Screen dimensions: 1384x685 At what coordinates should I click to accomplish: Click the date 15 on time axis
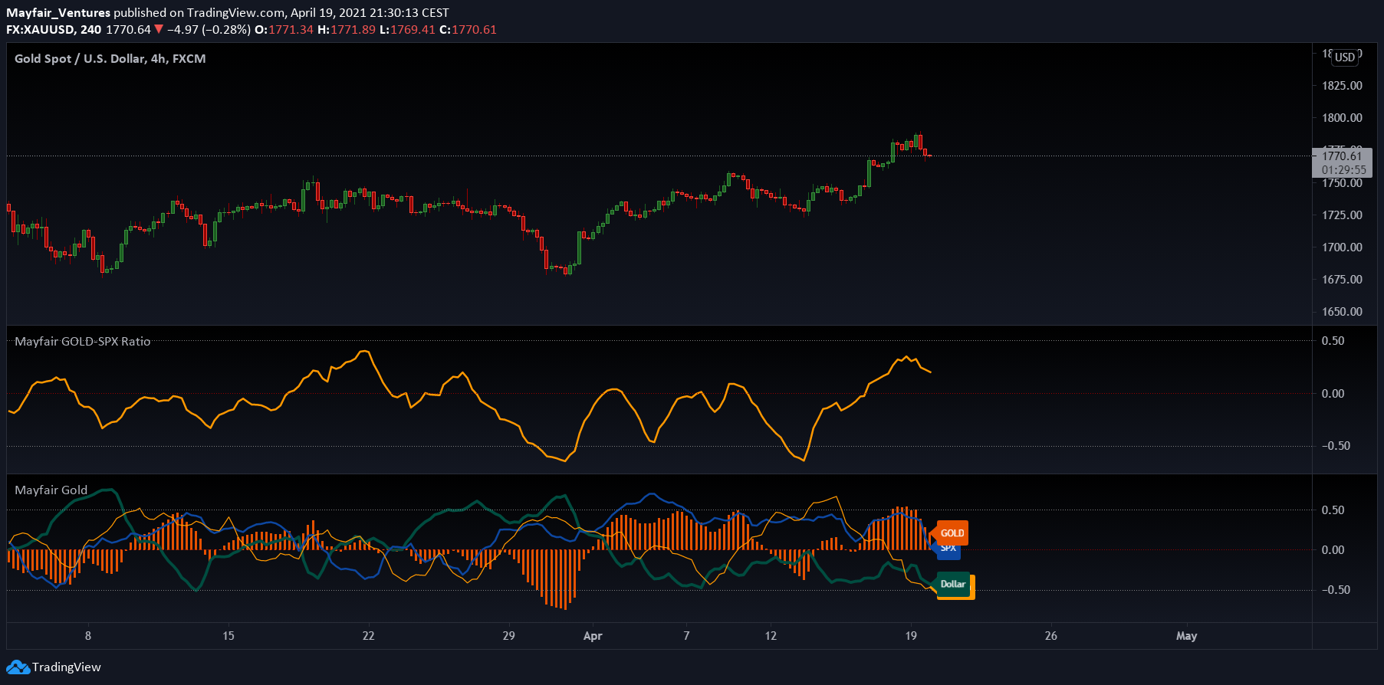[228, 636]
